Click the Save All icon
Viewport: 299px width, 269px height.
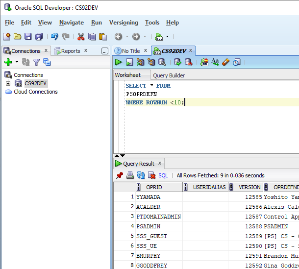[x=39, y=36]
